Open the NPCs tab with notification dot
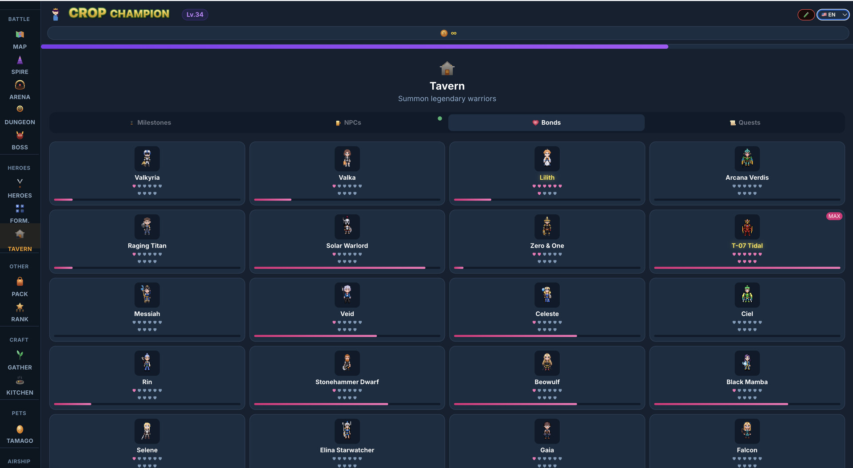Viewport: 853px width, 468px height. (x=348, y=122)
